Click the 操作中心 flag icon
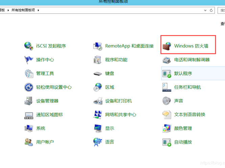 [x=29, y=60]
